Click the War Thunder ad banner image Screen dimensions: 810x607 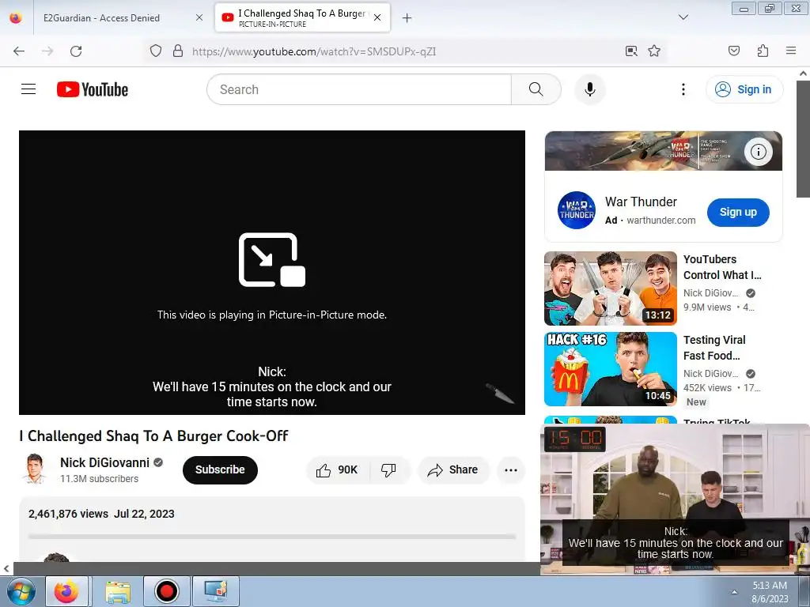pyautogui.click(x=664, y=151)
